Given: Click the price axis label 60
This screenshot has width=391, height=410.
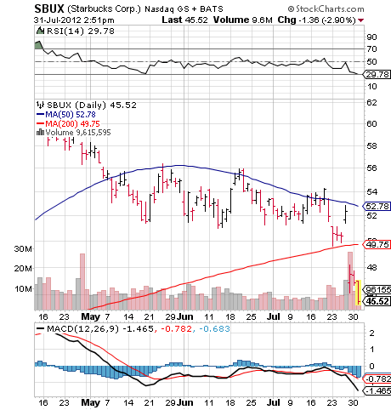Looking at the screenshot, I should click(371, 124).
